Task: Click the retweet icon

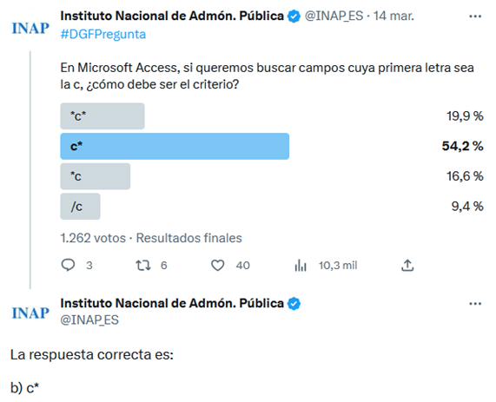Action: pyautogui.click(x=143, y=265)
